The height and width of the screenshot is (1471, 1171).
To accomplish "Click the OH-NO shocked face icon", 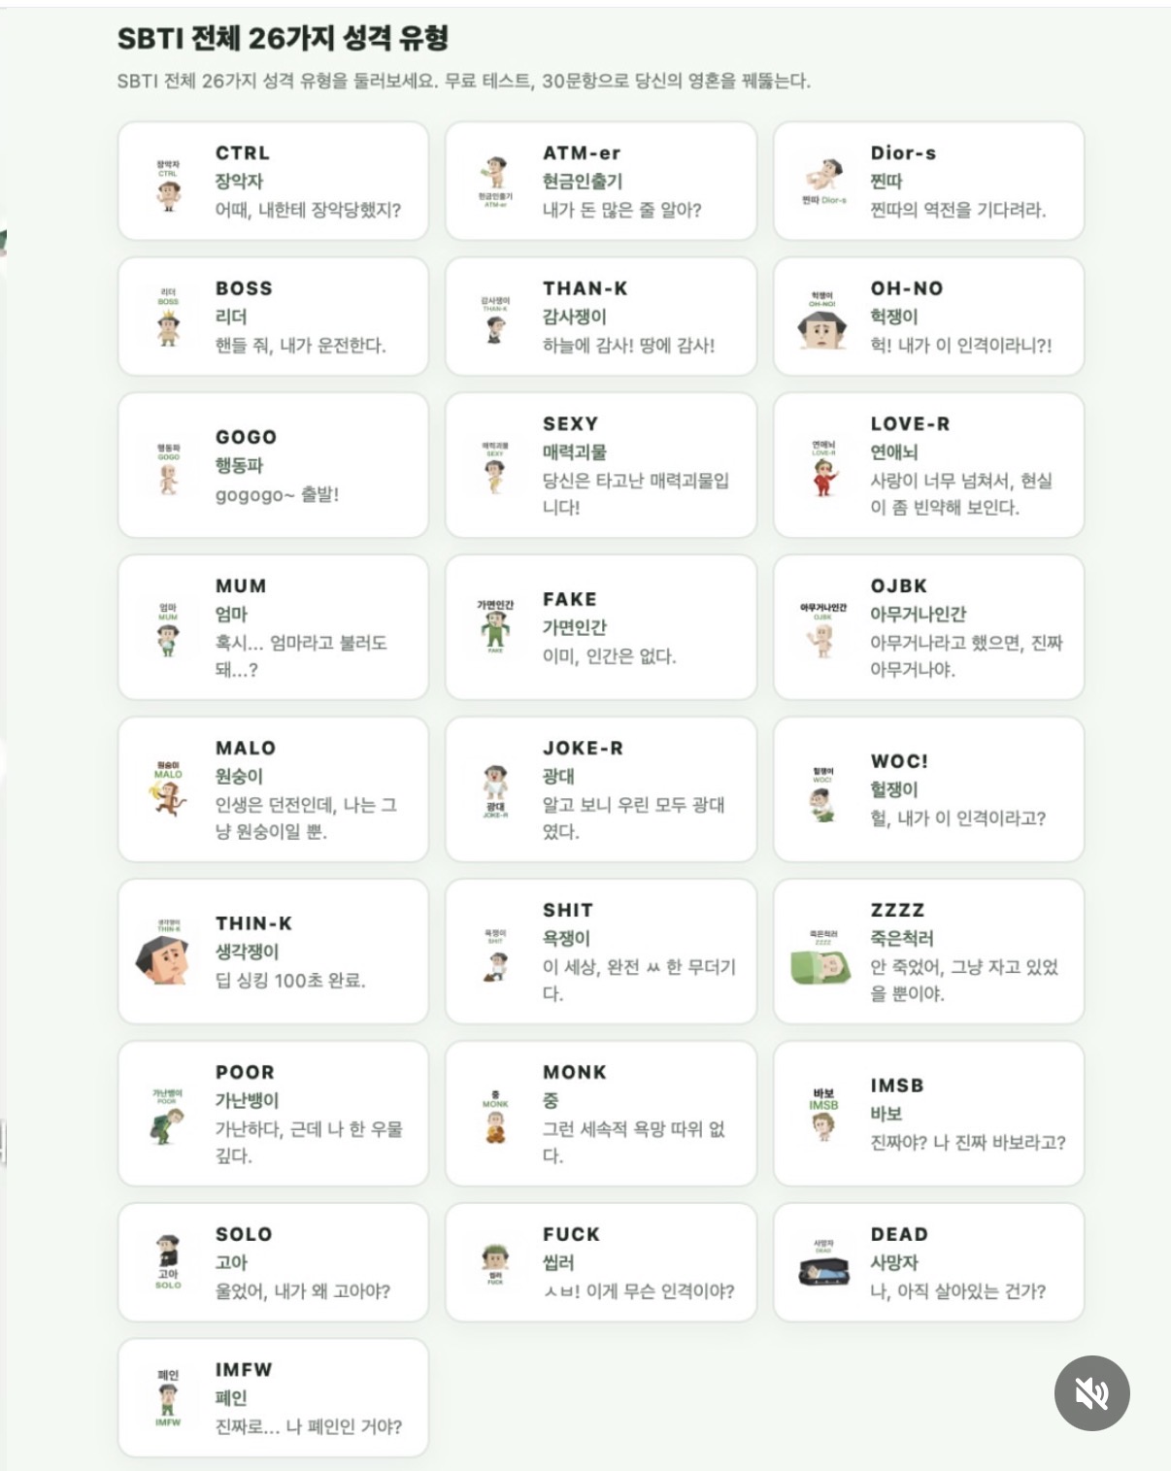I will [822, 328].
